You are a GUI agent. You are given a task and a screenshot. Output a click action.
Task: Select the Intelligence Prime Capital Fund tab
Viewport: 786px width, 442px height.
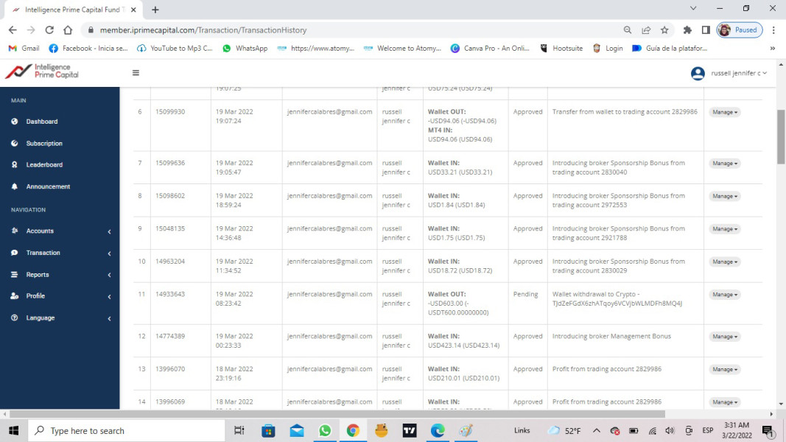(74, 10)
